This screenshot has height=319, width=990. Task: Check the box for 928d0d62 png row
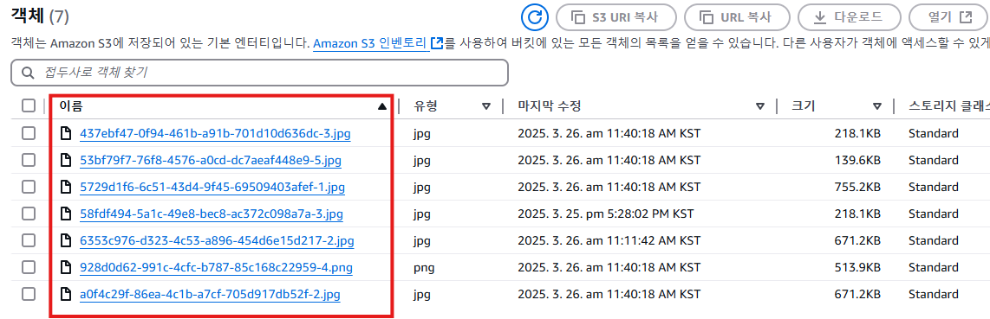[29, 267]
